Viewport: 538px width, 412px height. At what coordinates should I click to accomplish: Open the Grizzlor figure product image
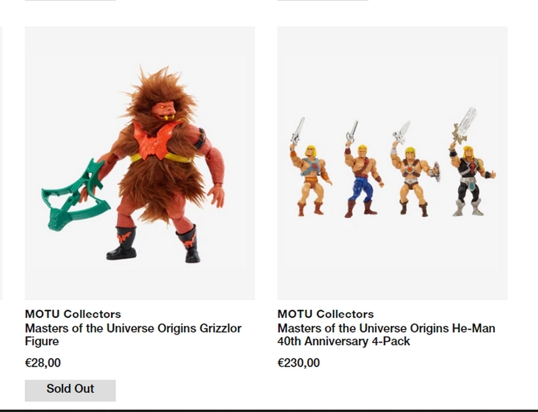pos(140,163)
